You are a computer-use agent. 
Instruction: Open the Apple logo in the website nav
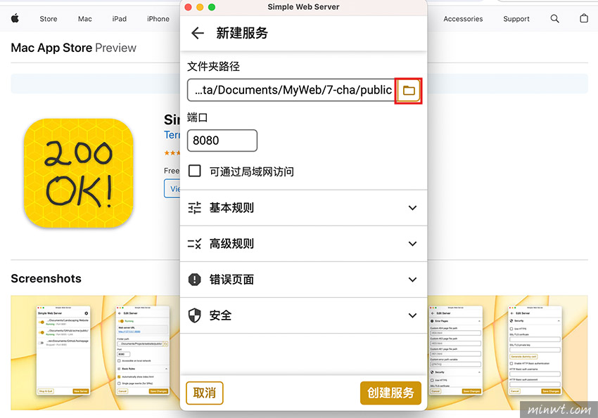tap(15, 18)
